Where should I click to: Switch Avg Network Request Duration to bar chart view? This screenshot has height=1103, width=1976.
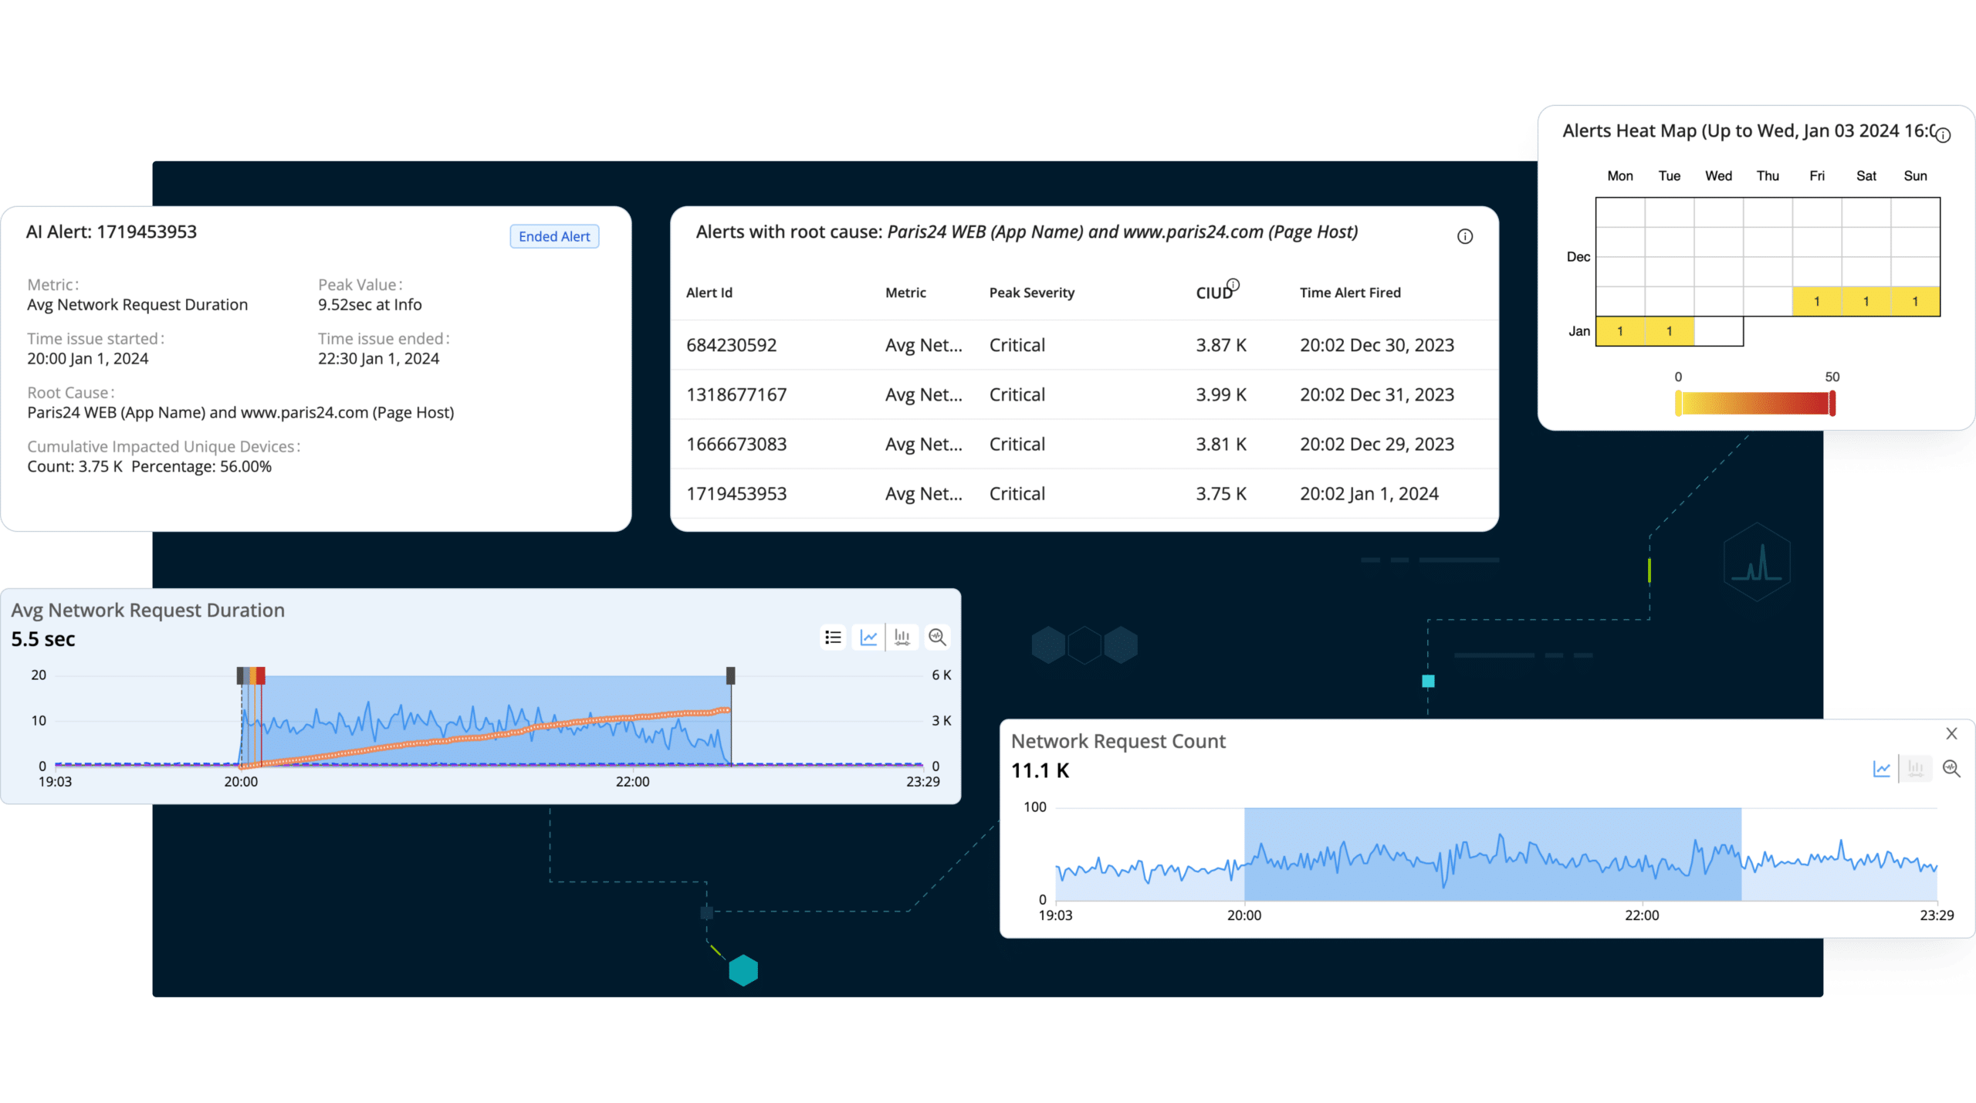click(902, 638)
